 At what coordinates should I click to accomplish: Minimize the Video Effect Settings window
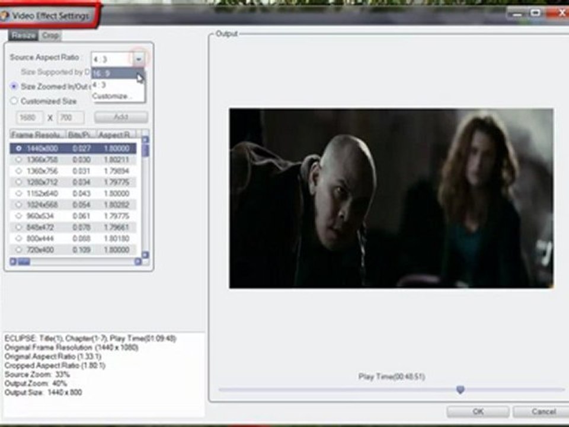pyautogui.click(x=517, y=14)
